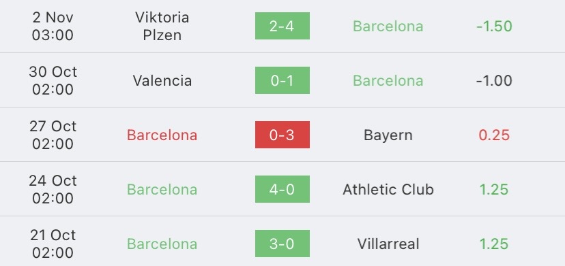Open the green 4-0 score badge
565x266 pixels.
(x=282, y=189)
